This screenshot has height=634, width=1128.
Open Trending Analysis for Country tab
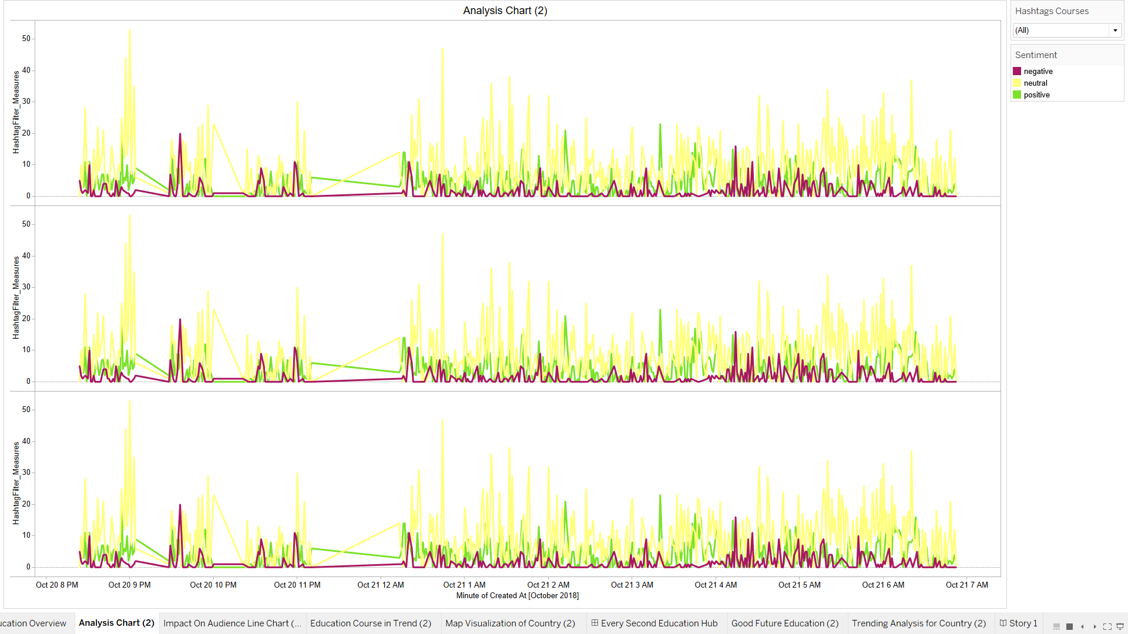point(918,623)
